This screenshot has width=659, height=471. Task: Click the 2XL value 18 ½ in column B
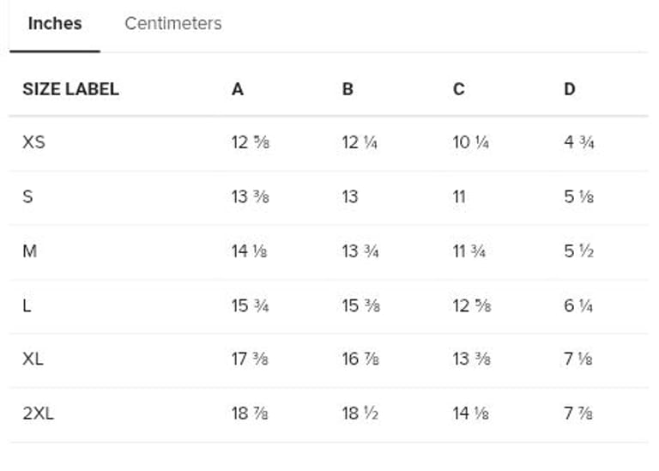pos(360,414)
